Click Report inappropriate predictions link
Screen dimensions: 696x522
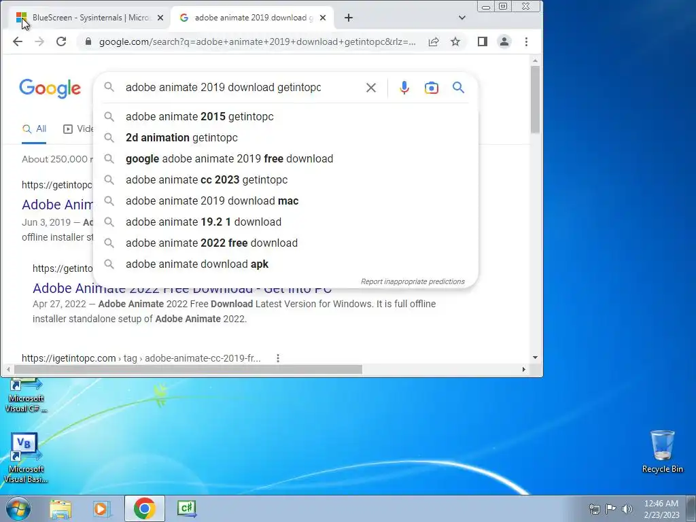tap(413, 281)
